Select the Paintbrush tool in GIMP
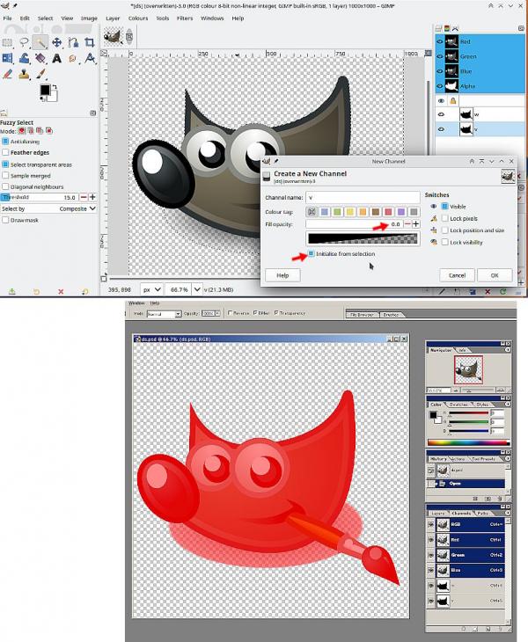This screenshot has width=528, height=642. tap(40, 74)
